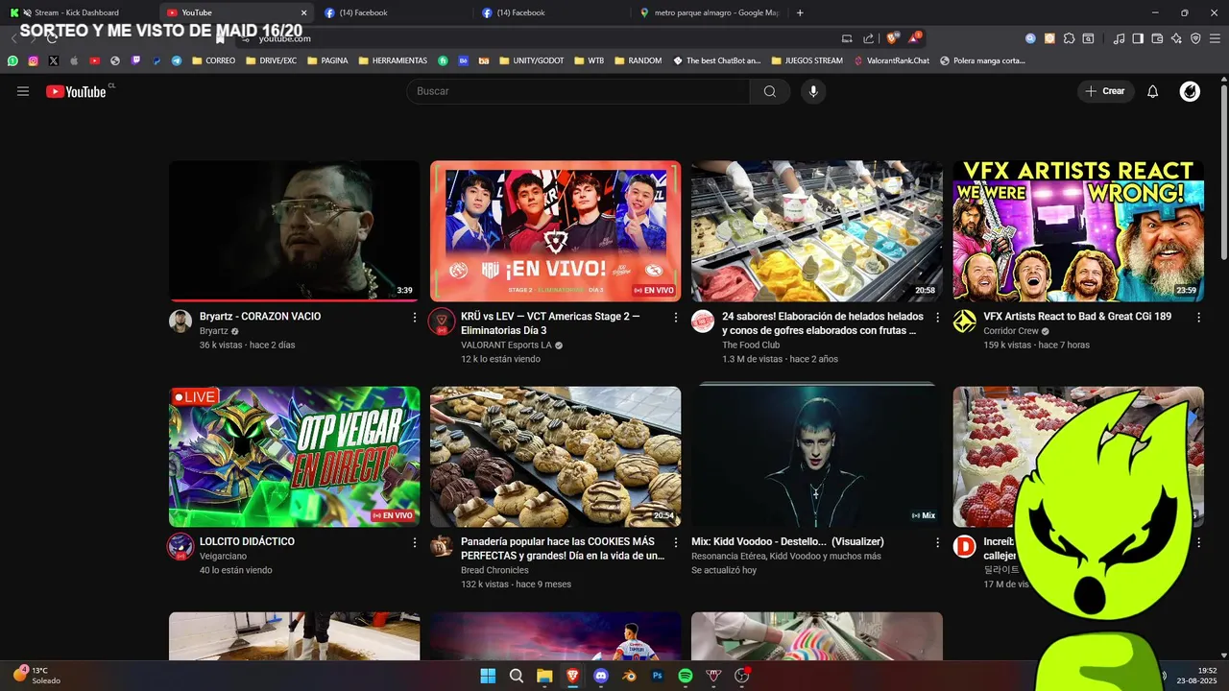
Task: Open Brave Leo AI sparkle icon
Action: point(1176,38)
